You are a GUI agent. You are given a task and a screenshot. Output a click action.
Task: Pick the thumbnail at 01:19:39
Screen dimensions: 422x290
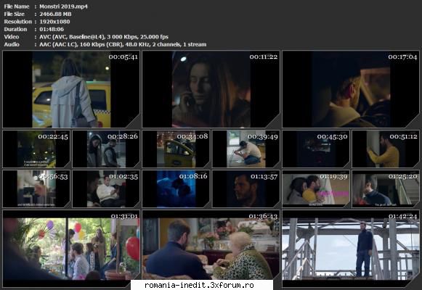pyautogui.click(x=316, y=188)
